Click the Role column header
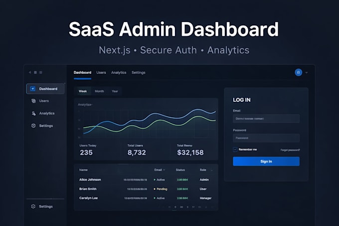This screenshot has height=226, width=339. coord(203,170)
